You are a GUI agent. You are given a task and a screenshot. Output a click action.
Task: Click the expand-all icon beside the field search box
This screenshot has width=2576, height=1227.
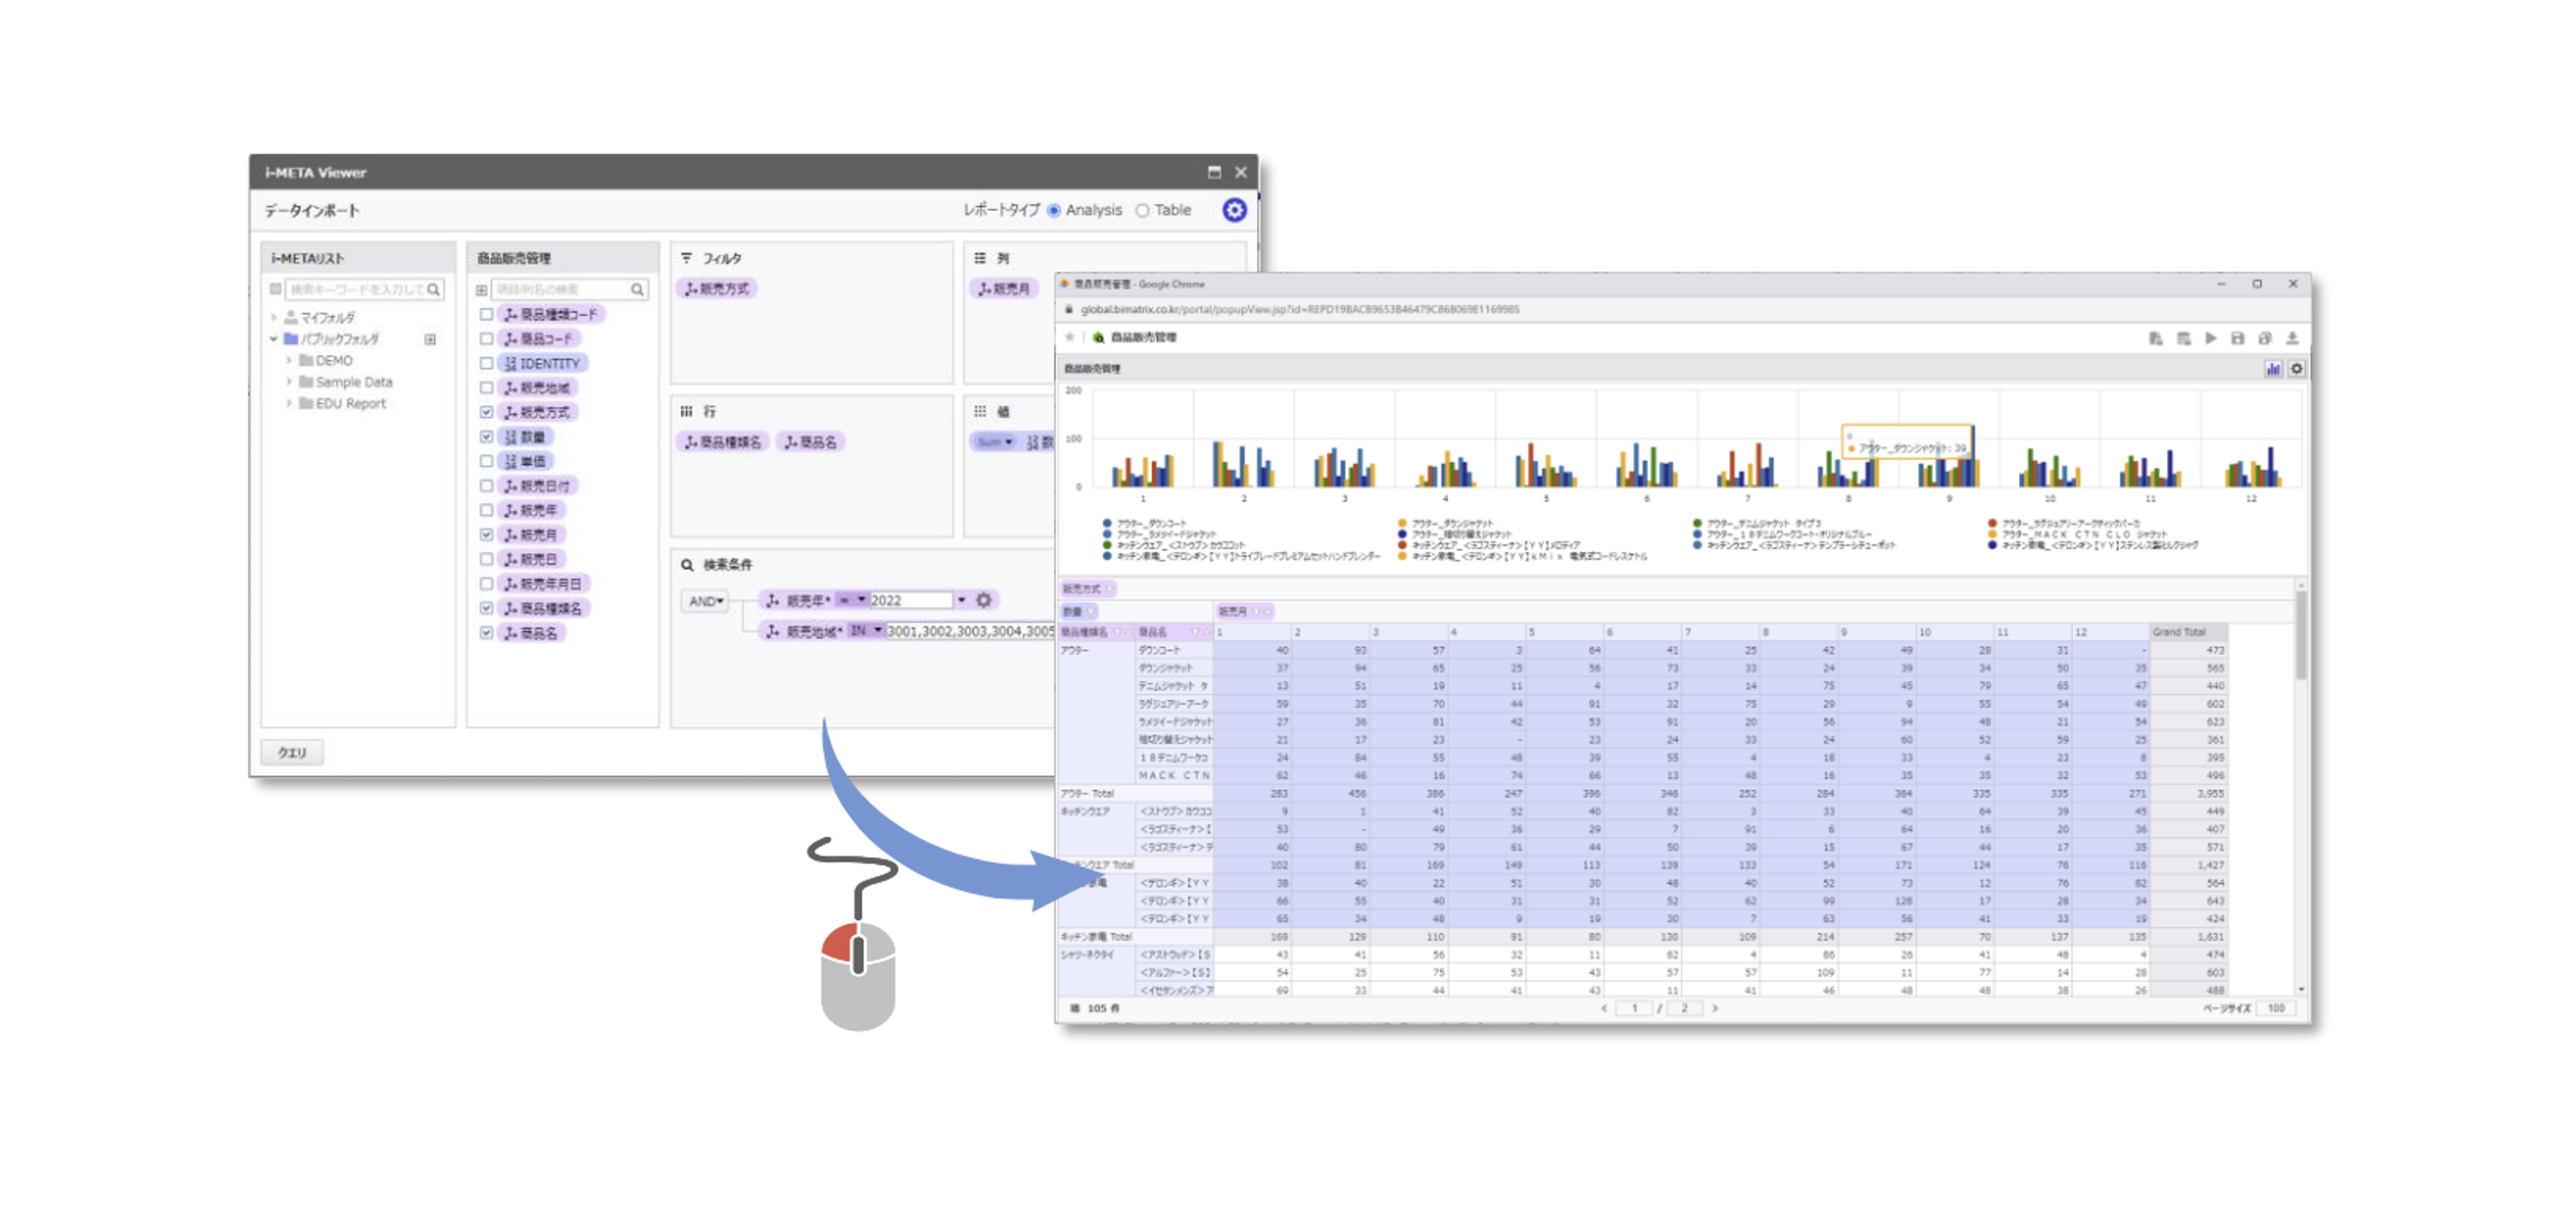(481, 290)
